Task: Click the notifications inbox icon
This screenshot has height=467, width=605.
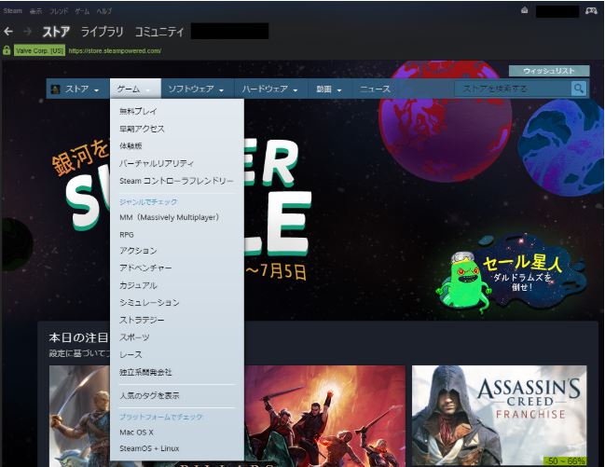Action: (x=524, y=10)
